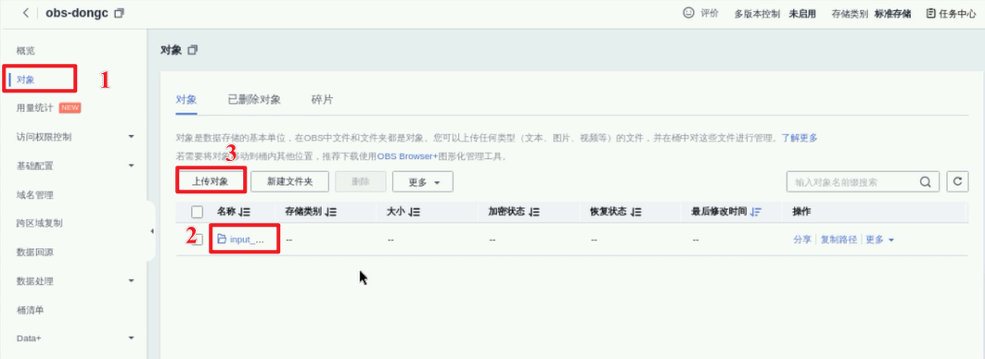Switch to the 碎片 tab
This screenshot has width=985, height=359.
(322, 100)
